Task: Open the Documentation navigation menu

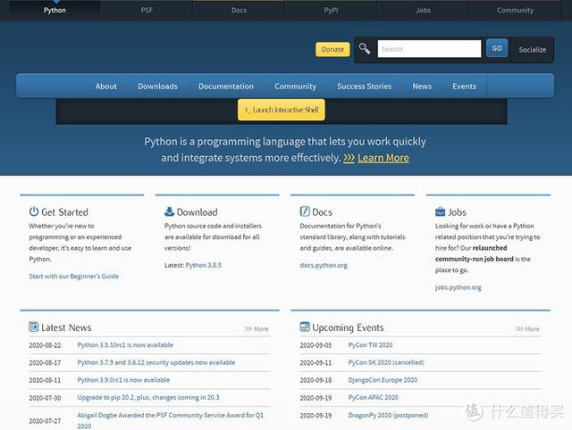Action: 226,87
